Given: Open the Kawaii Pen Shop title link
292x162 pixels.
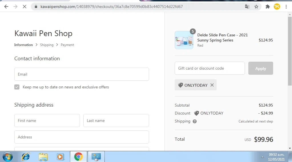Looking at the screenshot, I should click(43, 33).
